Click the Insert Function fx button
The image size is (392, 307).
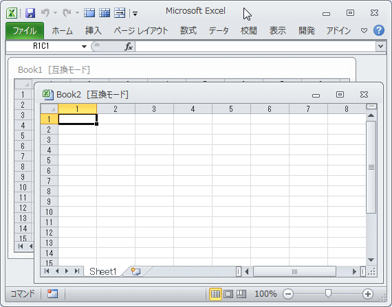[128, 47]
